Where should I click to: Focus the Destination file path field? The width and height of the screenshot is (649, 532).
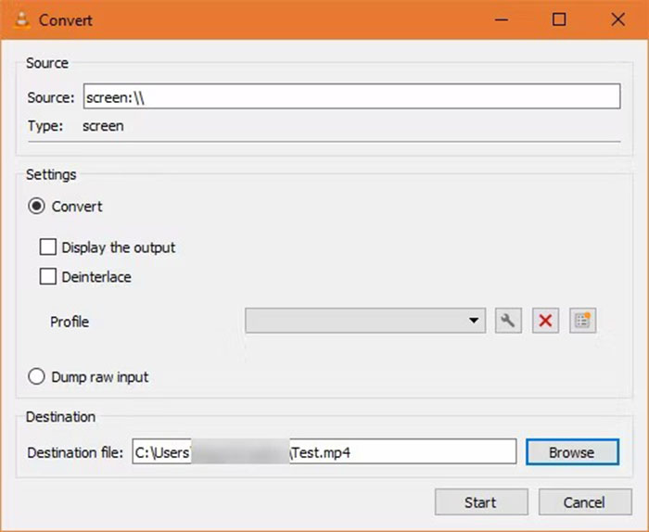(323, 452)
